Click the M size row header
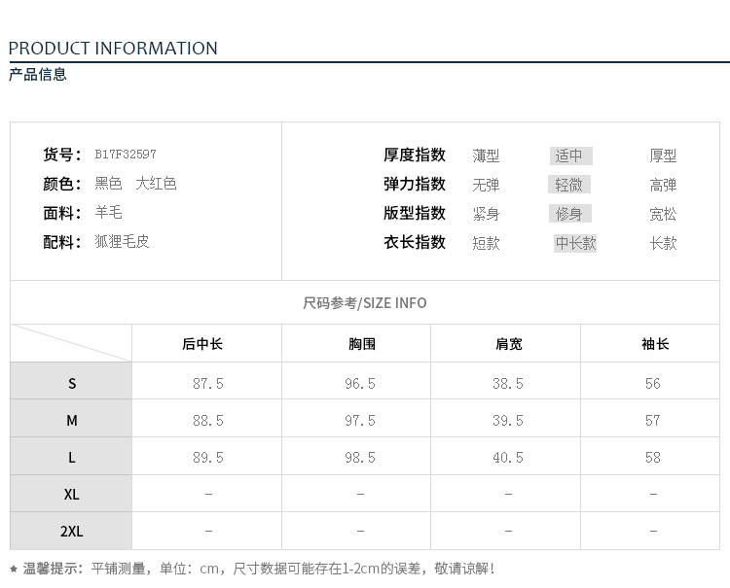Image resolution: width=730 pixels, height=588 pixels. (71, 418)
